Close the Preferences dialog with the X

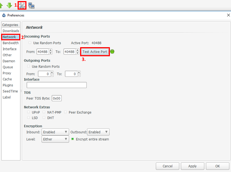click(228, 15)
